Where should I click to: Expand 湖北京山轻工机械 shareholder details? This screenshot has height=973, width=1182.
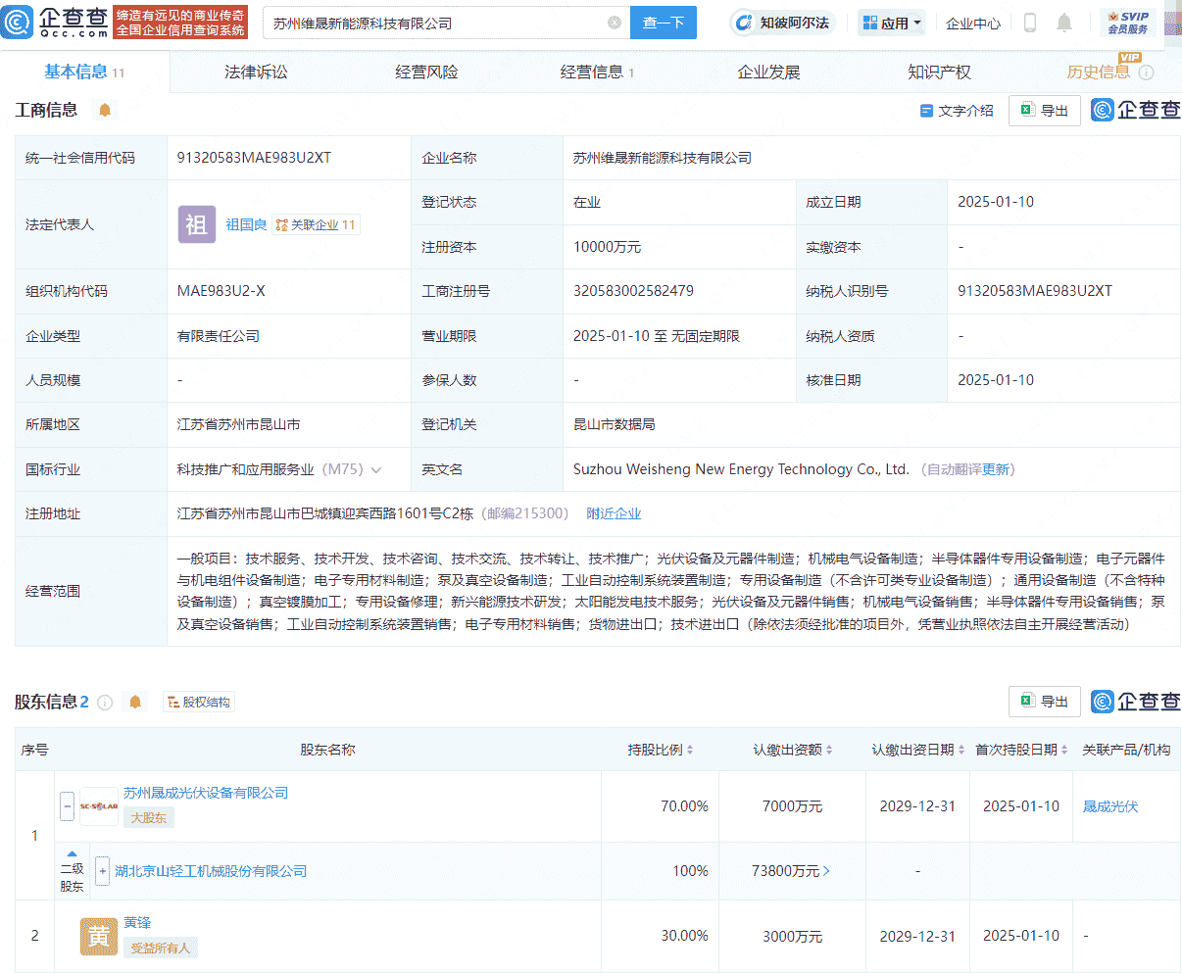pos(102,871)
